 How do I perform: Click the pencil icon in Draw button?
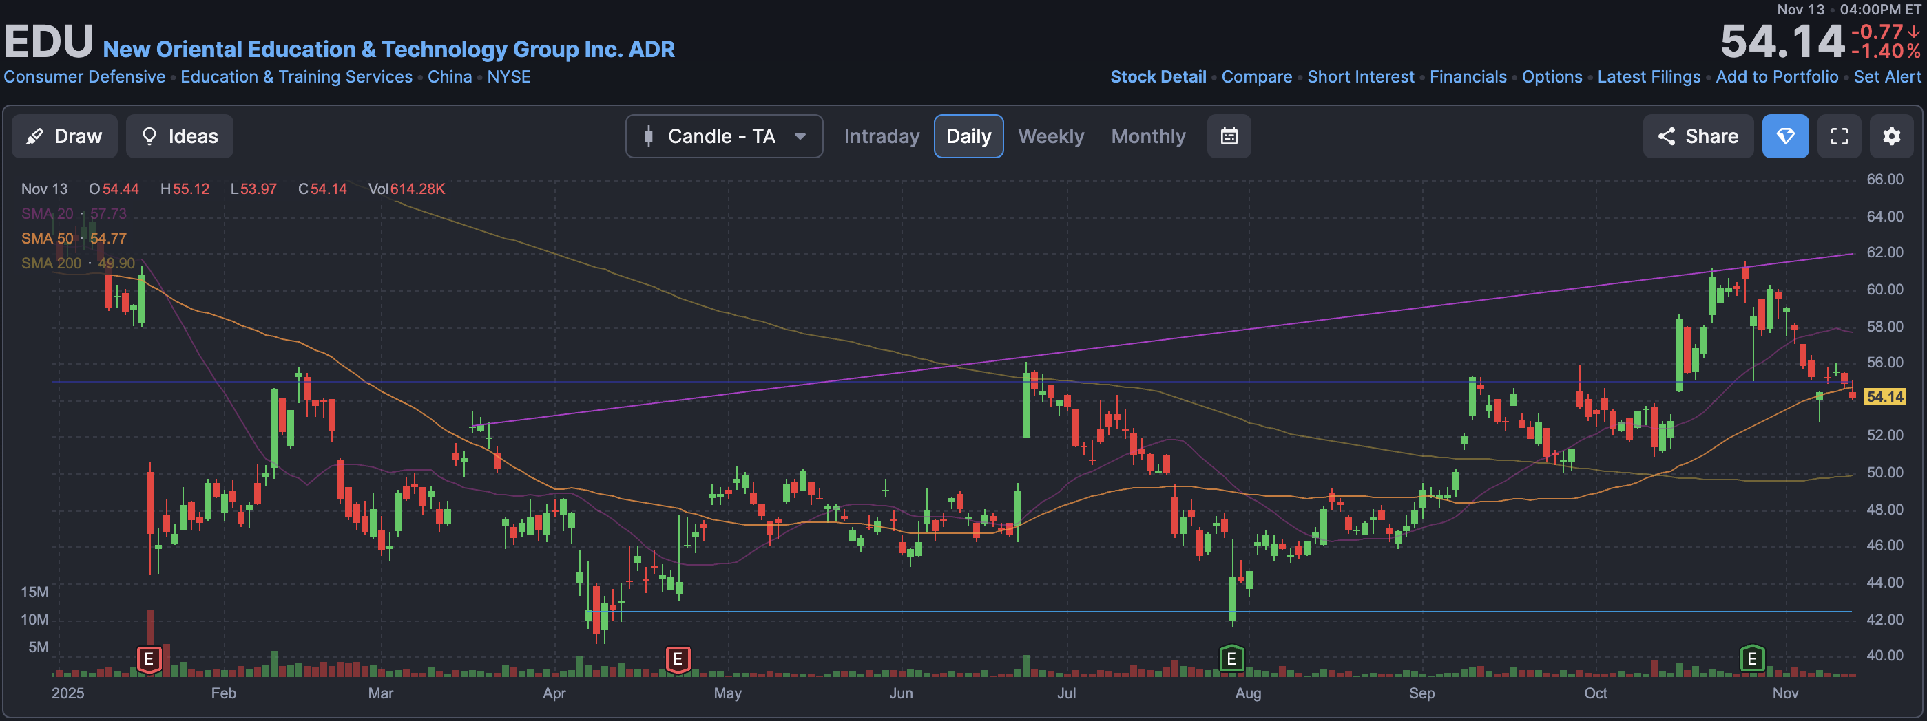point(34,136)
